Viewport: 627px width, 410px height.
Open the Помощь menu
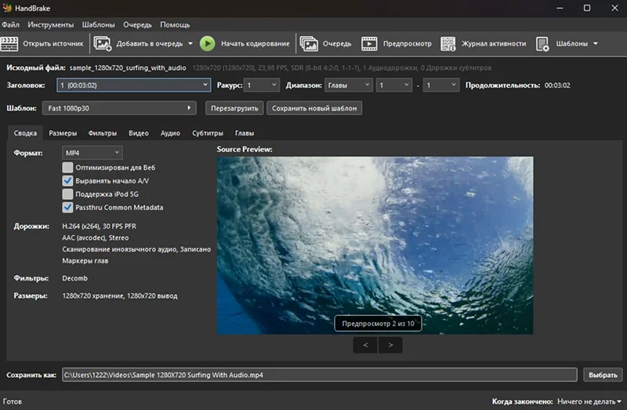point(175,25)
